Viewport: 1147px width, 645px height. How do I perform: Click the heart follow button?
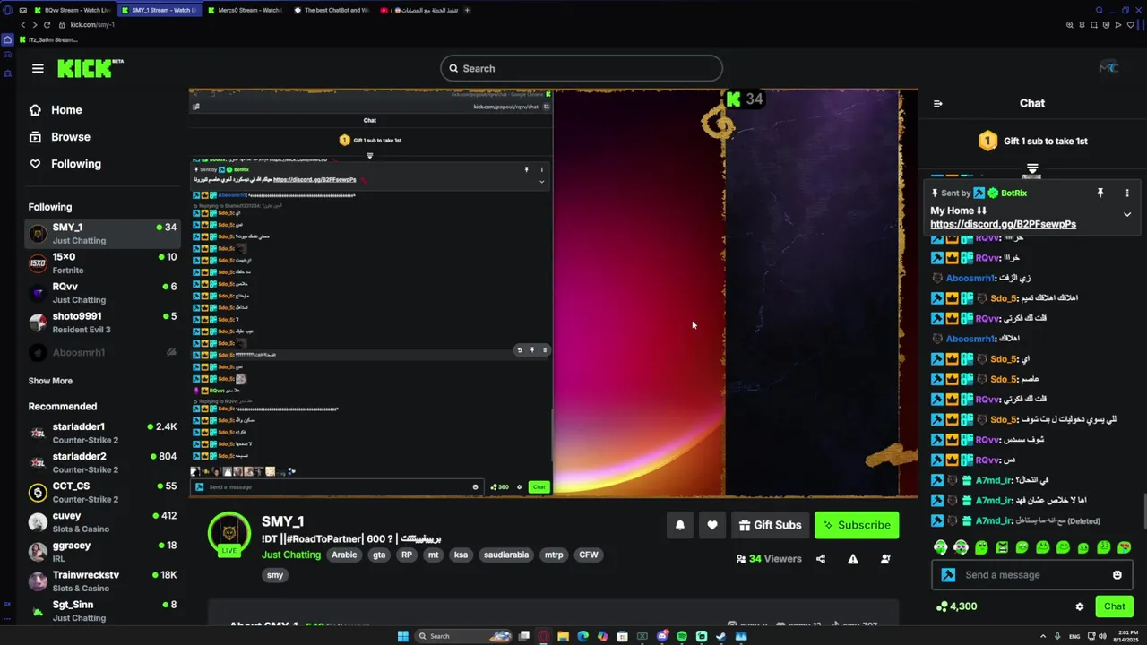coord(712,525)
